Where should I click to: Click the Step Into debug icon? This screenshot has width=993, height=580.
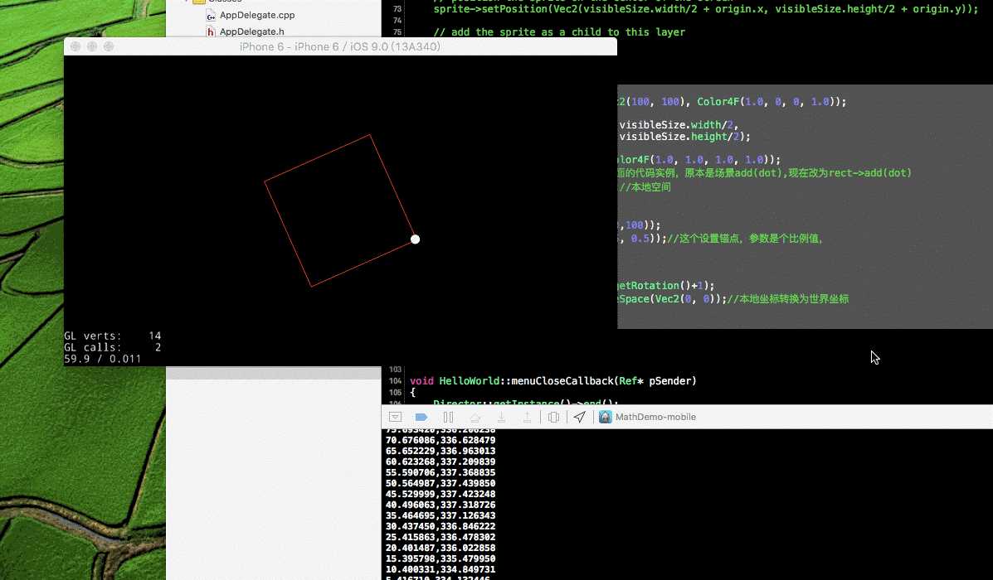(x=501, y=418)
